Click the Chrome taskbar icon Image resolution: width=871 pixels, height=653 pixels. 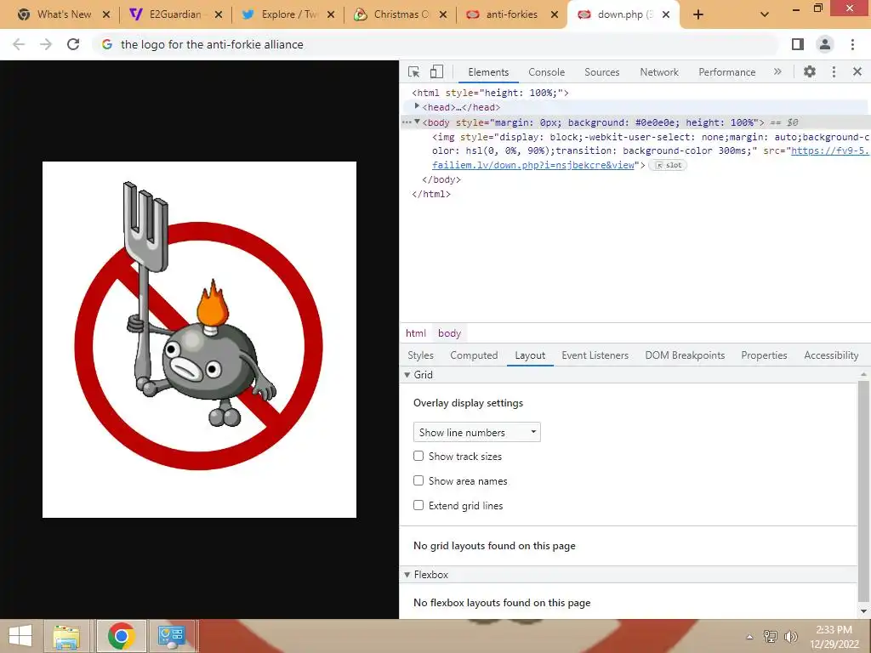pyautogui.click(x=122, y=636)
